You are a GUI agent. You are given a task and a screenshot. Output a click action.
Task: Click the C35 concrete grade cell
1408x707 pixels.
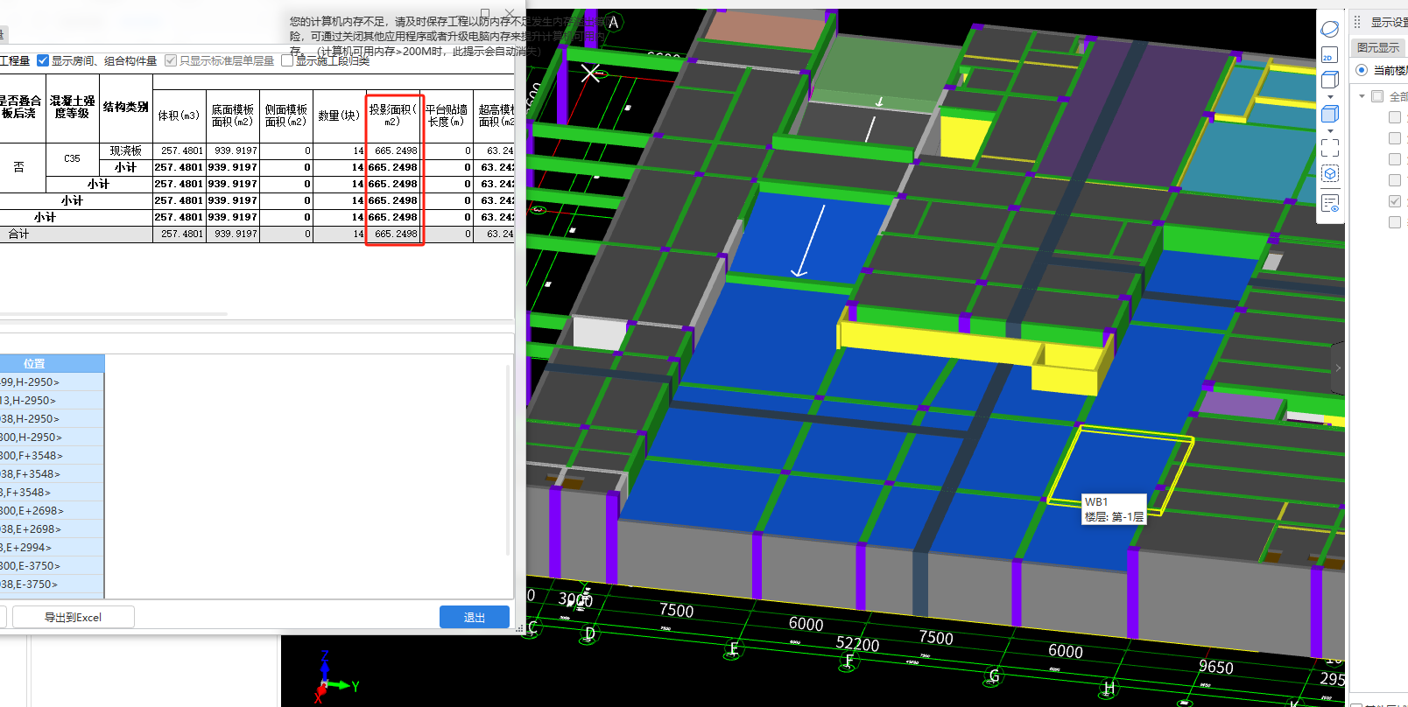pos(73,158)
